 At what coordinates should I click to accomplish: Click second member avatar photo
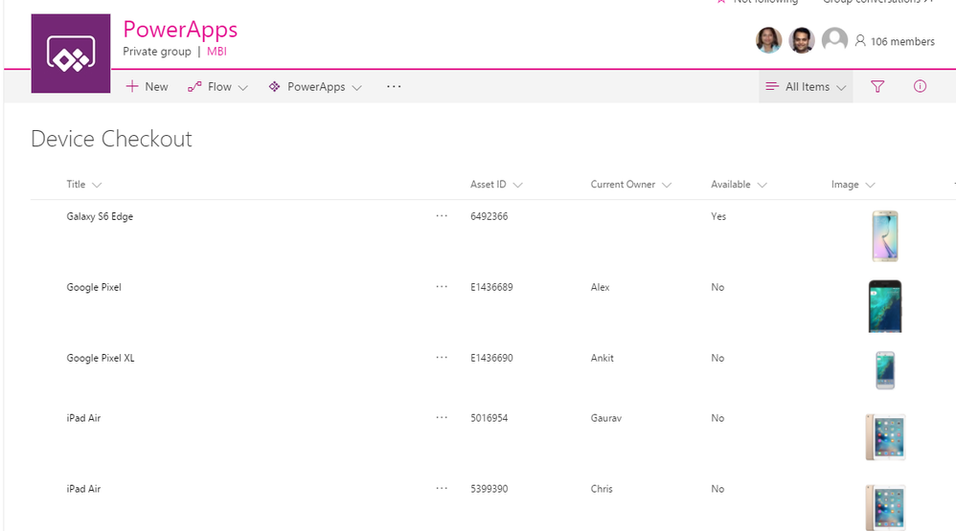tap(801, 40)
